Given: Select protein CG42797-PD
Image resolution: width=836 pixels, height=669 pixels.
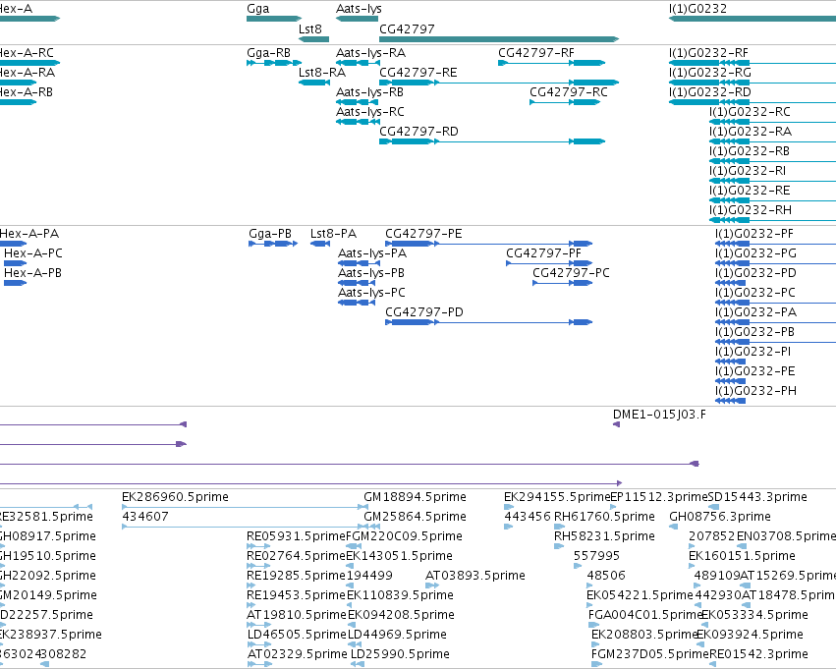Looking at the screenshot, I should [489, 322].
